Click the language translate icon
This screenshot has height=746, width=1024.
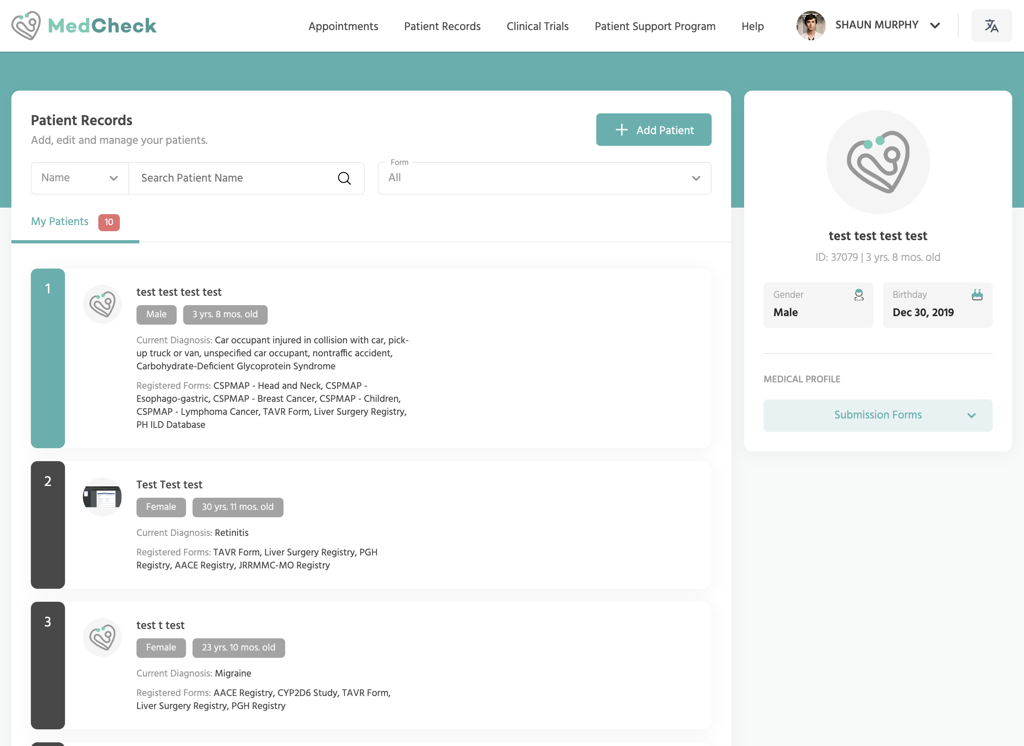tap(991, 26)
